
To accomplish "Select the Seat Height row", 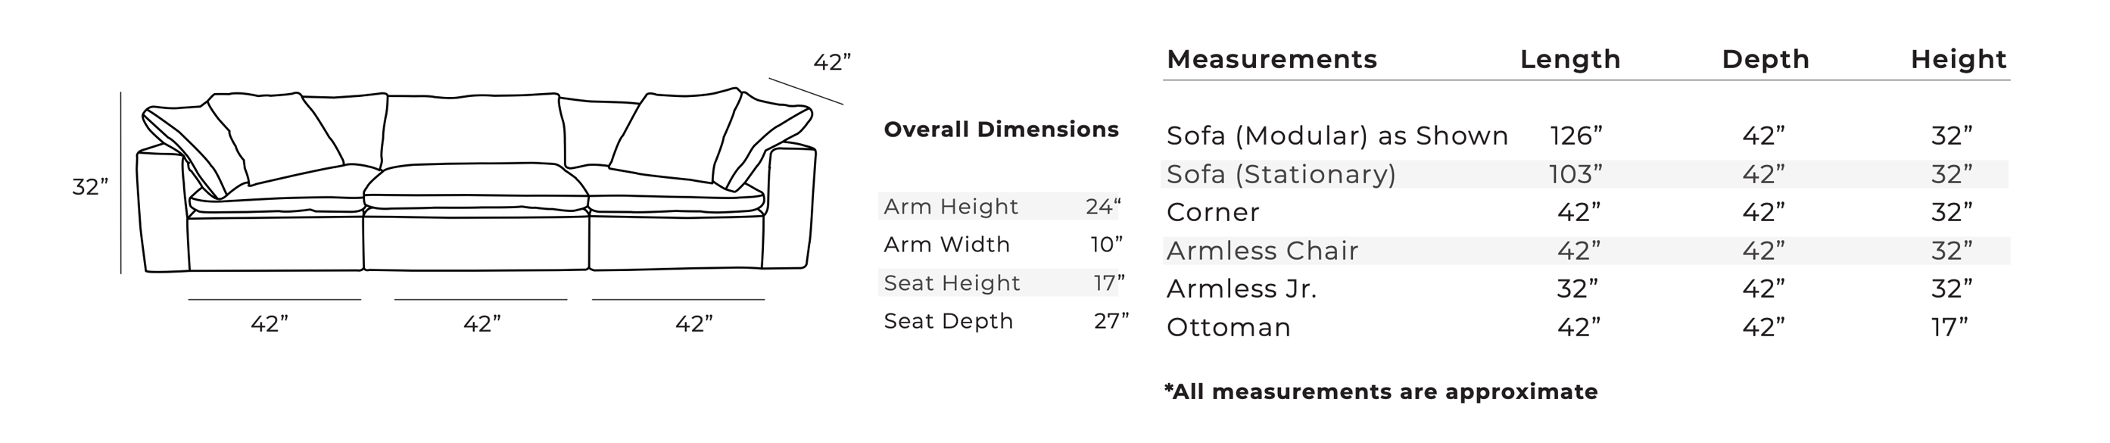I will click(x=1002, y=282).
